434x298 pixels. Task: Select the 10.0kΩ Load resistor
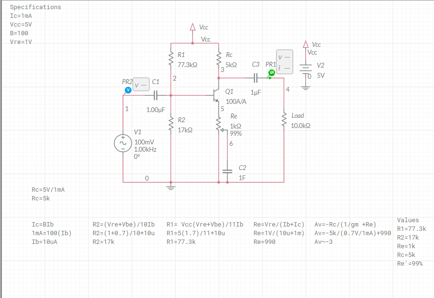click(x=284, y=118)
